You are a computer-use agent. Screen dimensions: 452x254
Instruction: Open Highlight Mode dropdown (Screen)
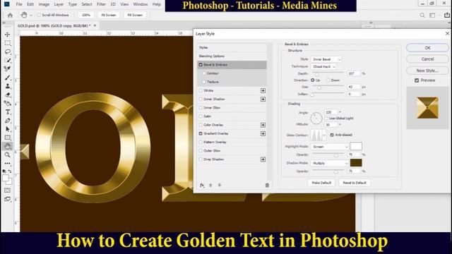[x=330, y=147]
